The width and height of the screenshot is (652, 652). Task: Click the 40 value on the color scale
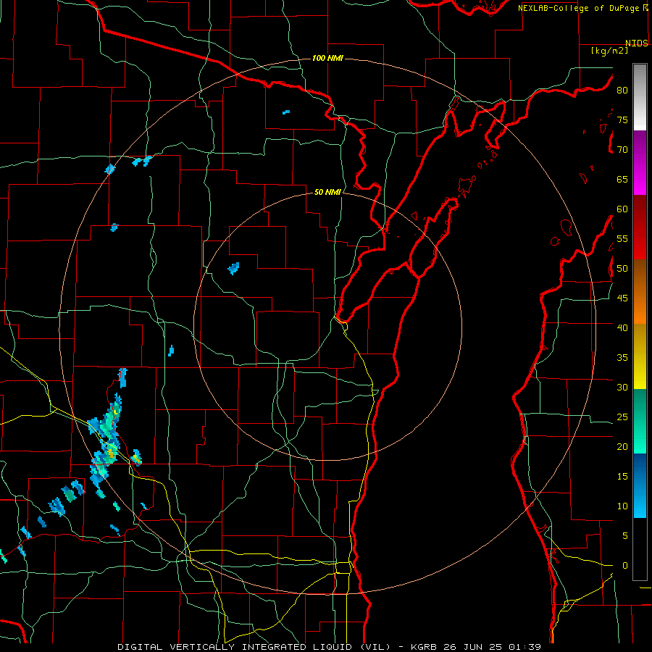click(x=622, y=328)
